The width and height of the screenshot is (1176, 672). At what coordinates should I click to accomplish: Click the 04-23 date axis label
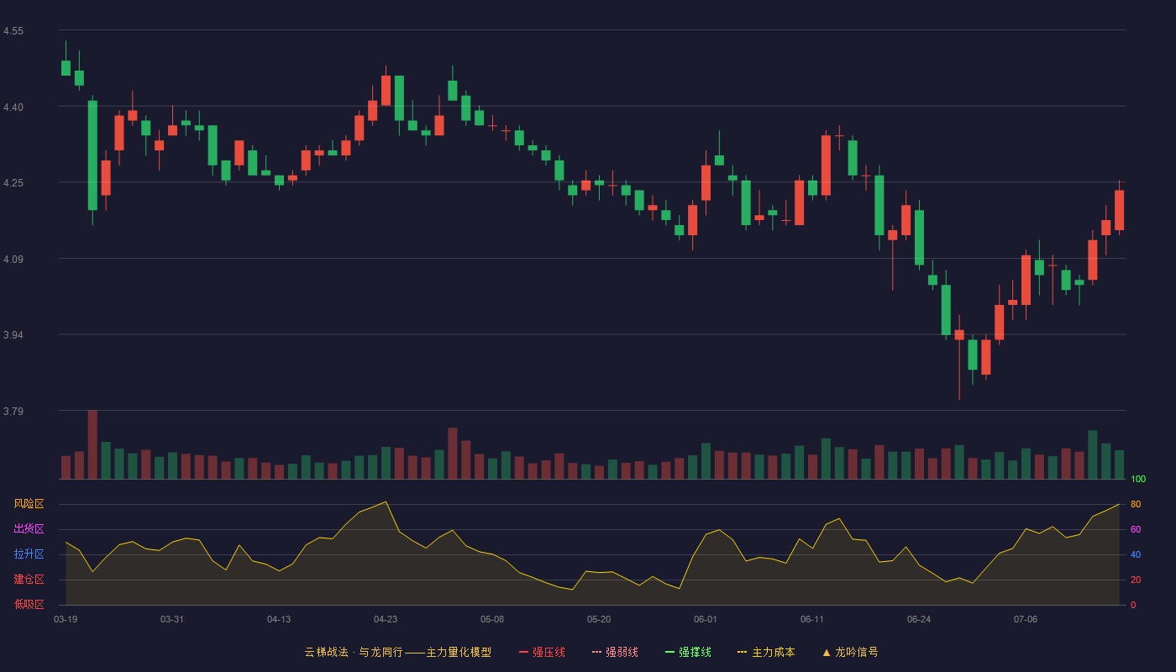pos(386,619)
